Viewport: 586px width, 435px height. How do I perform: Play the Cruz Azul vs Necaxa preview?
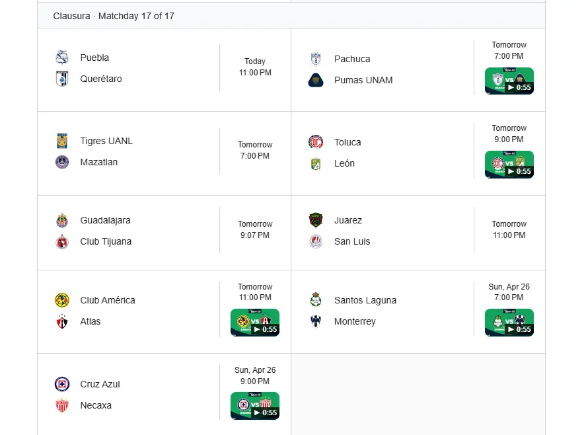click(255, 406)
